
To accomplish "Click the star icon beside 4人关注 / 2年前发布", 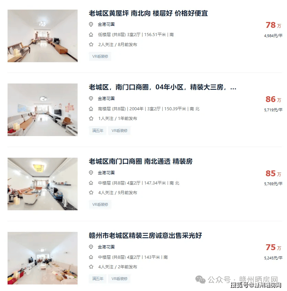I will click(91, 267).
